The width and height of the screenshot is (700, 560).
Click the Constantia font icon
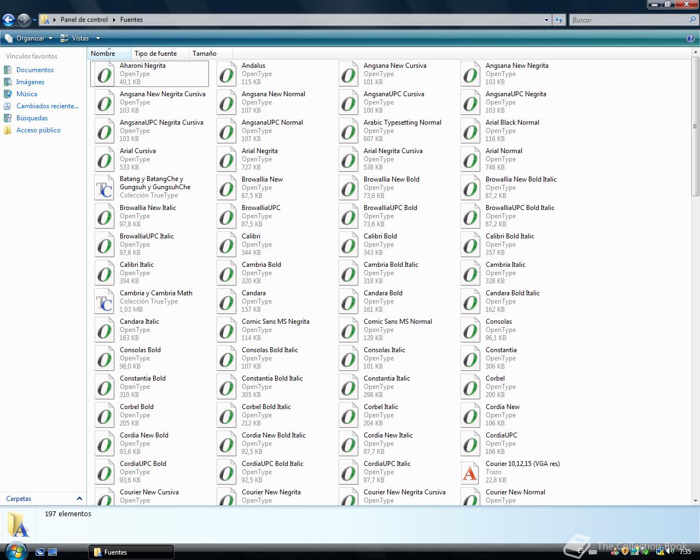click(x=470, y=358)
